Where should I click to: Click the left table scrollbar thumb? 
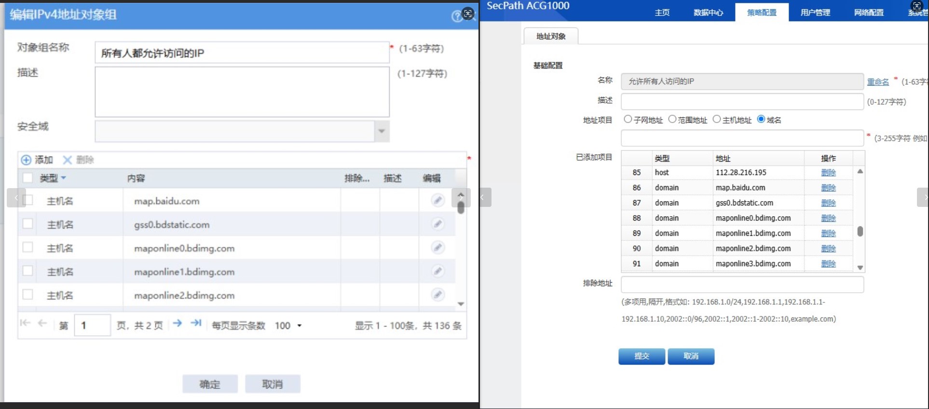(461, 207)
